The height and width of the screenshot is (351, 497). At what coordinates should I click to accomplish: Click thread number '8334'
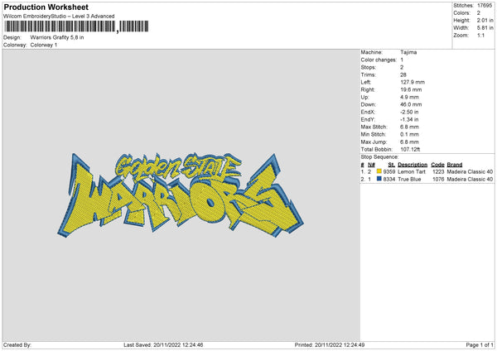coord(389,180)
